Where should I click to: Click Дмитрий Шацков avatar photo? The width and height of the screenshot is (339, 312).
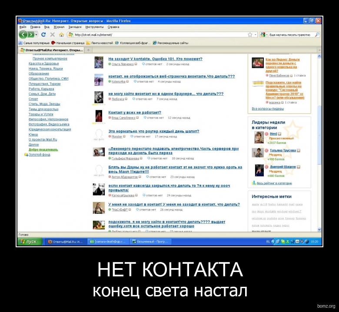(x=259, y=170)
